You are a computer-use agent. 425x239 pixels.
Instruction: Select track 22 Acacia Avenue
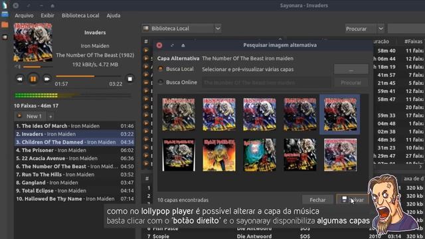coord(74,158)
